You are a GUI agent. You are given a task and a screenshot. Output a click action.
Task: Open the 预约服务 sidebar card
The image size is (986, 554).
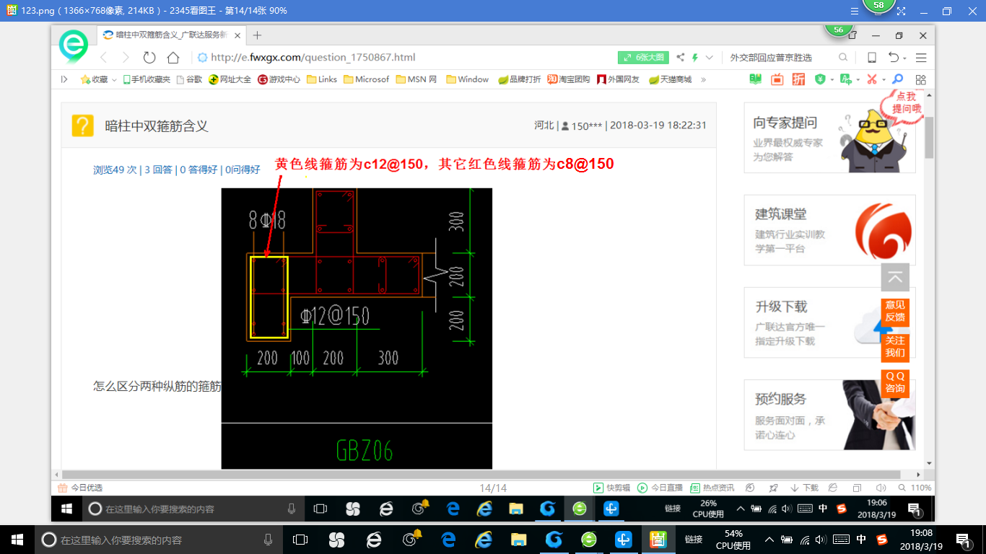[829, 415]
